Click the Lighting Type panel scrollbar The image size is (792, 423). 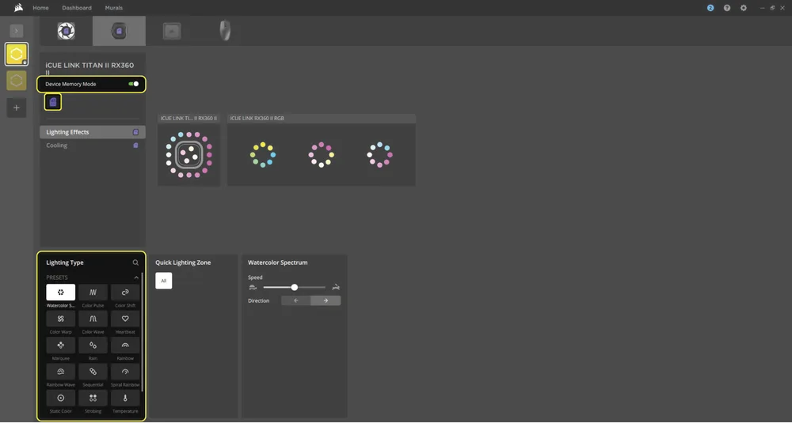click(x=143, y=332)
